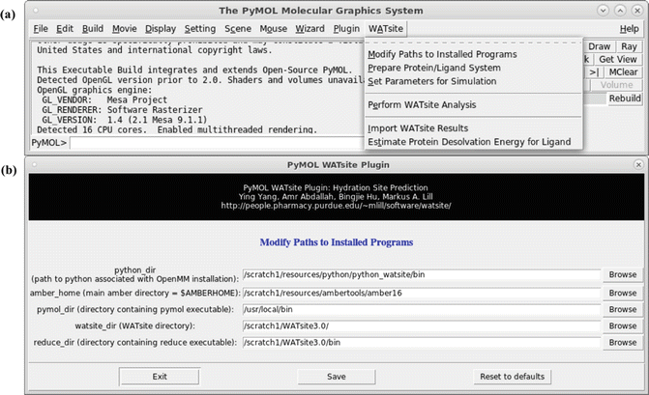Browse for the reduce_dir path
649x395 pixels.
coord(622,343)
